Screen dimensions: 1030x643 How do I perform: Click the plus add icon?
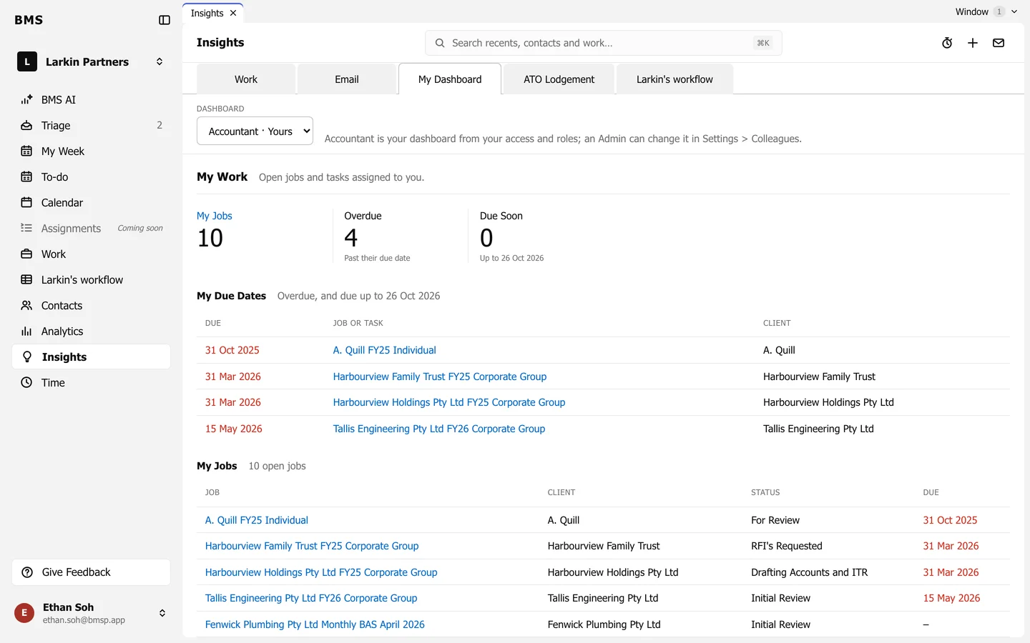click(x=973, y=43)
